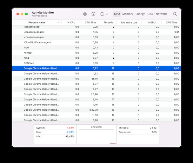Switch to the Disk tab

pyautogui.click(x=150, y=14)
